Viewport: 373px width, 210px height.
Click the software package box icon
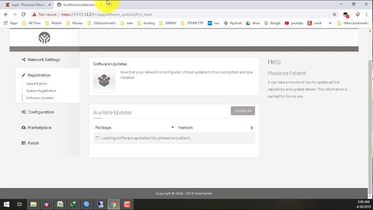(x=104, y=80)
